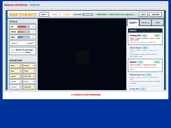Select the CRAFT tab
The height and width of the screenshot is (128, 171).
133,23
